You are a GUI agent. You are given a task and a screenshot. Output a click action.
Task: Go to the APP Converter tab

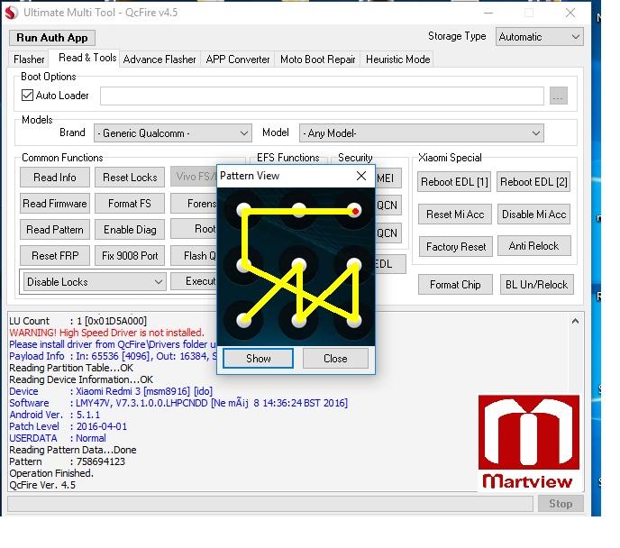[238, 59]
